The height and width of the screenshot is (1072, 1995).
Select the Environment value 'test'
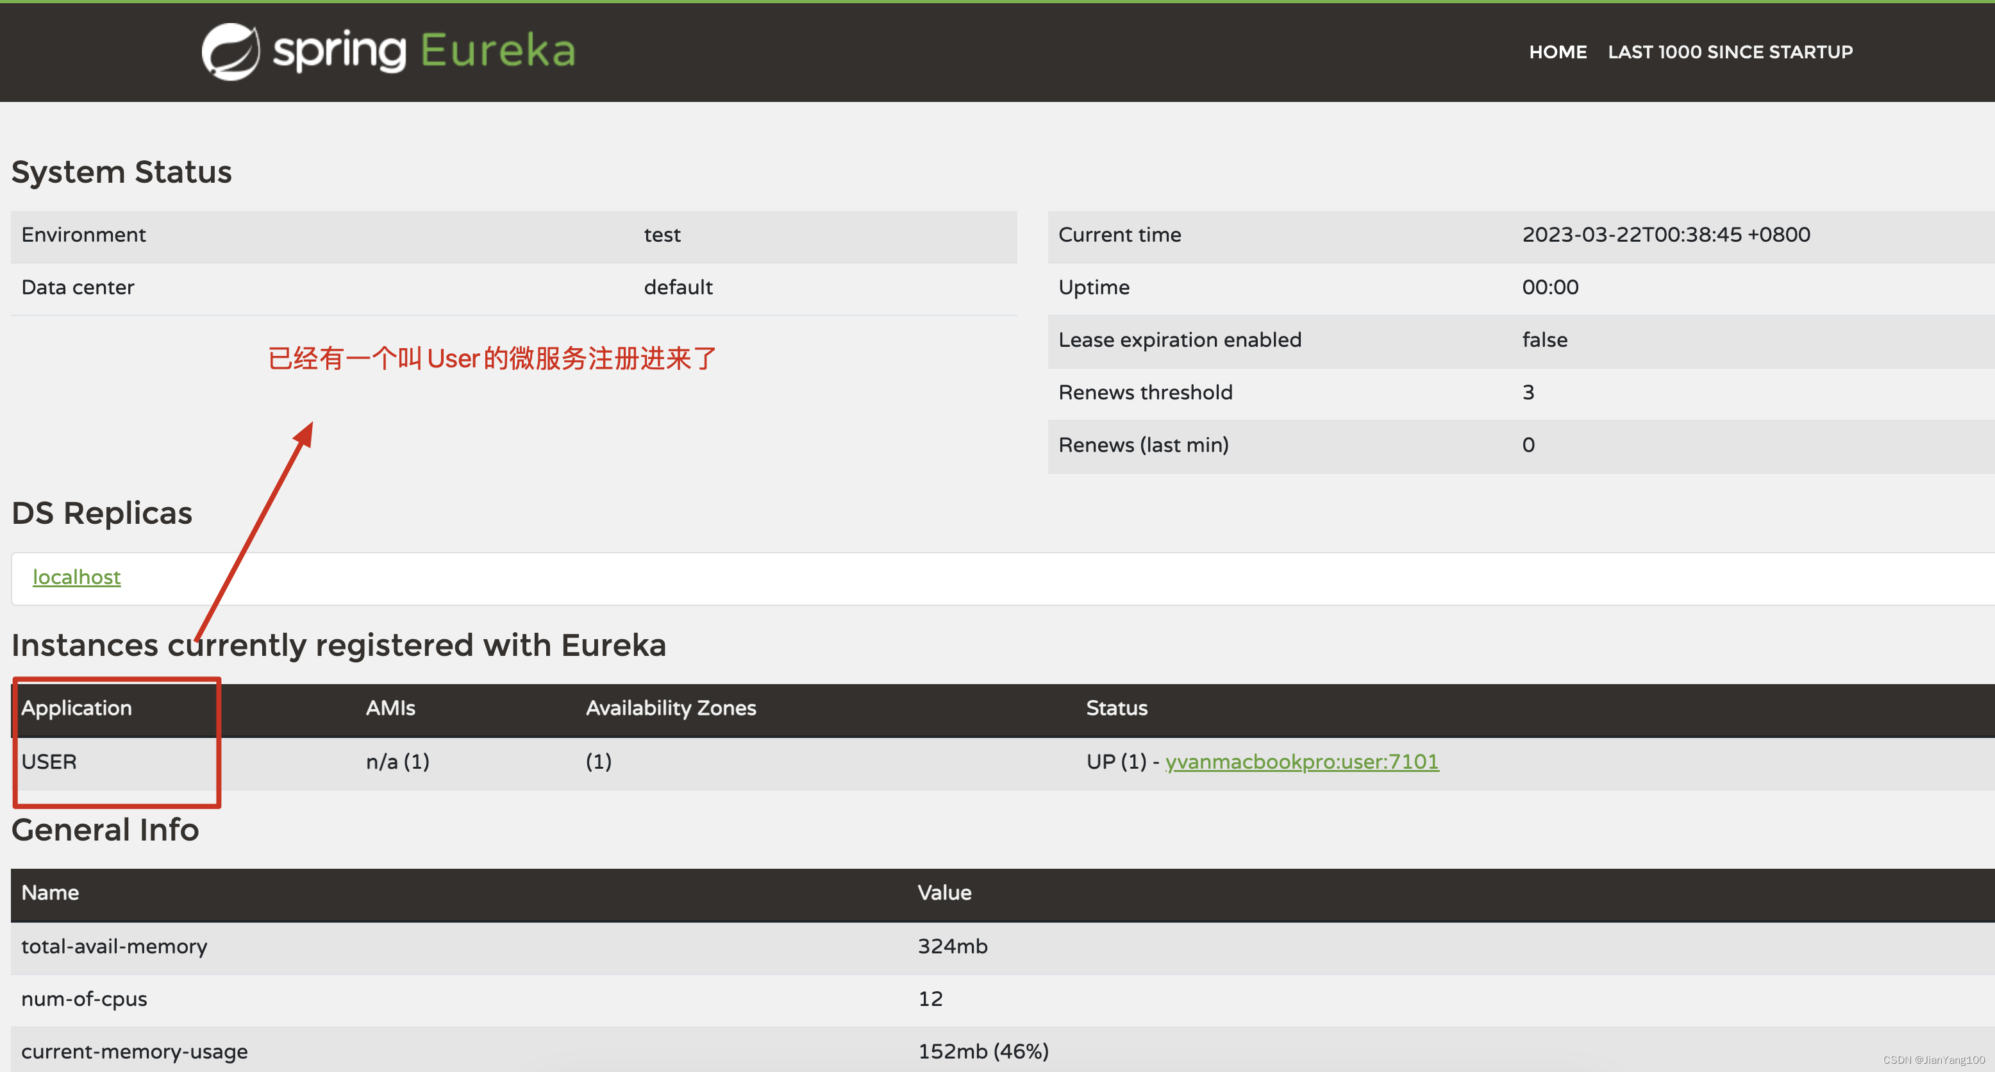(662, 235)
